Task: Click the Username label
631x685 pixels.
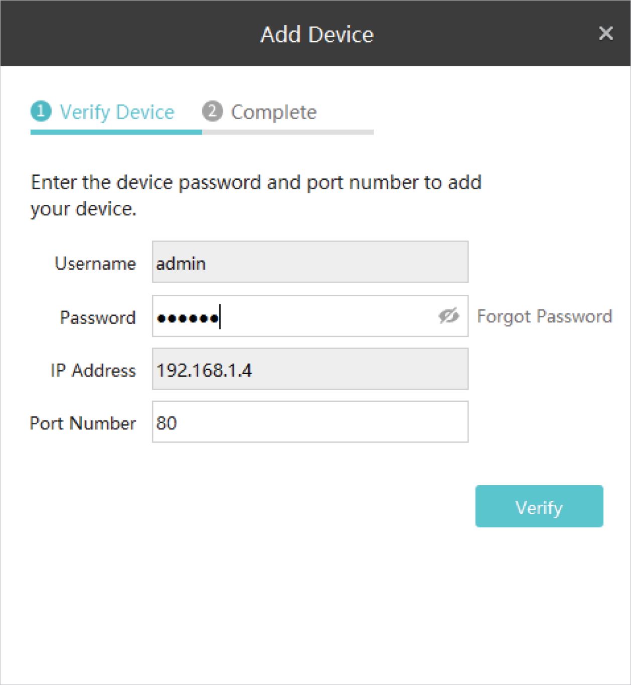Action: pyautogui.click(x=95, y=263)
